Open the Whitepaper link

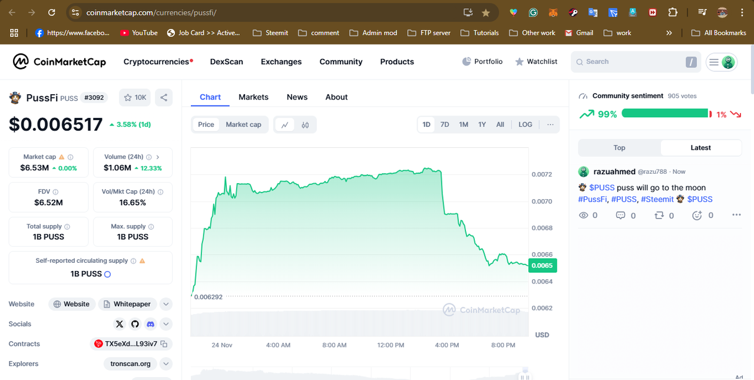(127, 305)
